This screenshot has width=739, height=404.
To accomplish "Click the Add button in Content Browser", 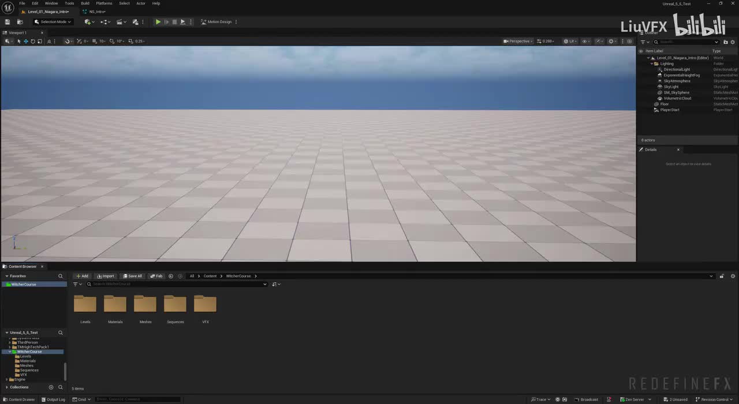I will (x=82, y=276).
